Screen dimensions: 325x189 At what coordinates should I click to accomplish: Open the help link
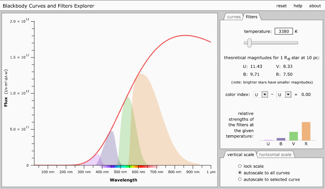tap(298, 6)
